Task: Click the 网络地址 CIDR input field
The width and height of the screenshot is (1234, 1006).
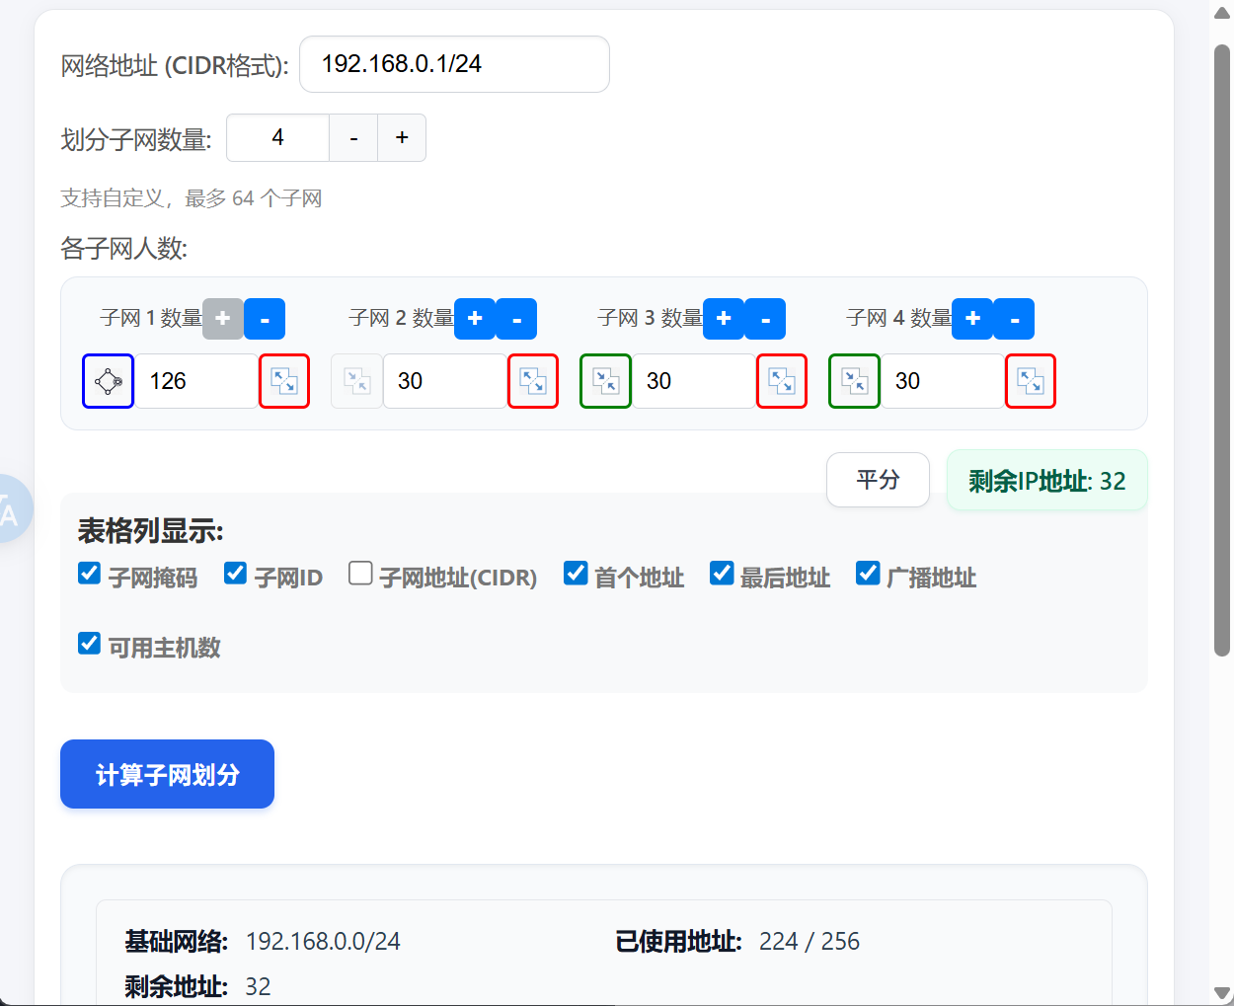Action: pyautogui.click(x=454, y=64)
